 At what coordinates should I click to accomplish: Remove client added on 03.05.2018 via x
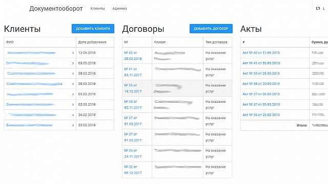pos(73,63)
